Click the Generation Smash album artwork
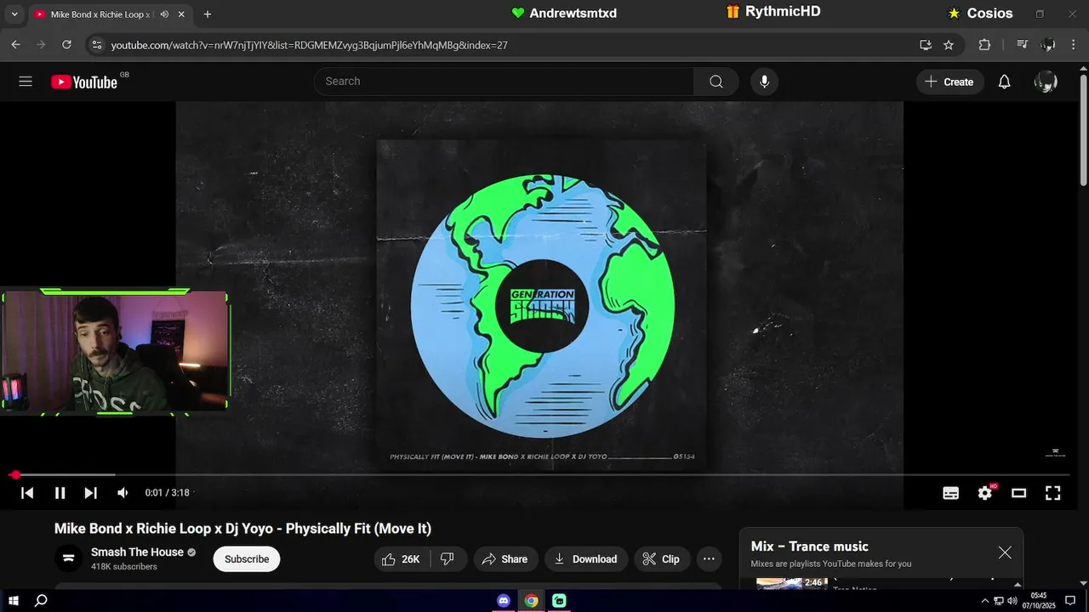Screen dimensions: 1089x612 pos(542,305)
